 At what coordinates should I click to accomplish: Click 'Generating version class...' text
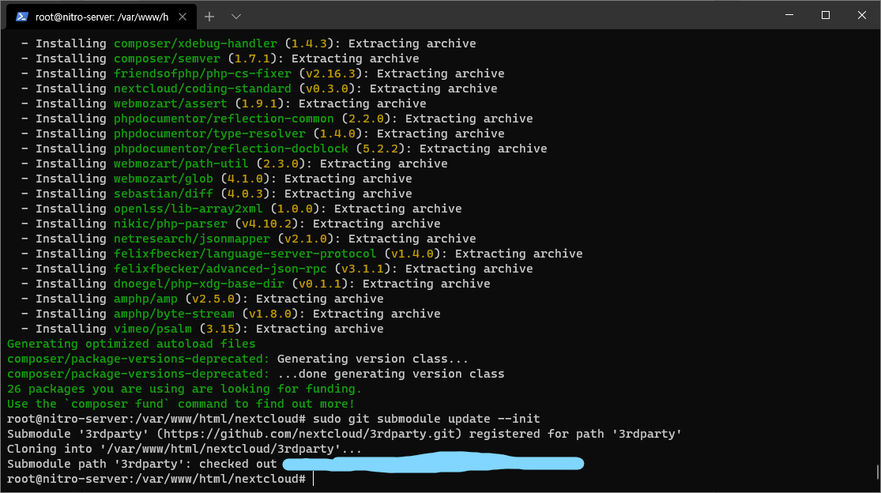click(x=372, y=359)
